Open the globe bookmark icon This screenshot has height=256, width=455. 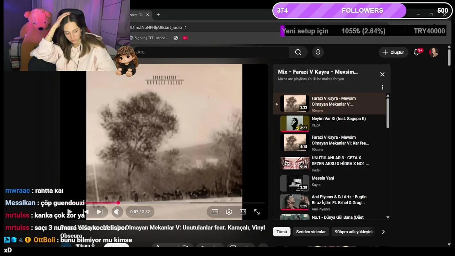[x=176, y=38]
